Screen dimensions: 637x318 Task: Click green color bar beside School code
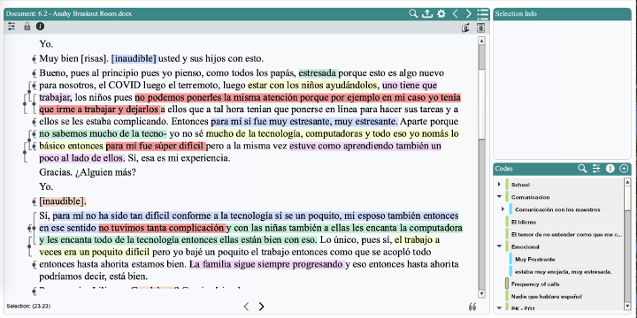click(x=507, y=185)
